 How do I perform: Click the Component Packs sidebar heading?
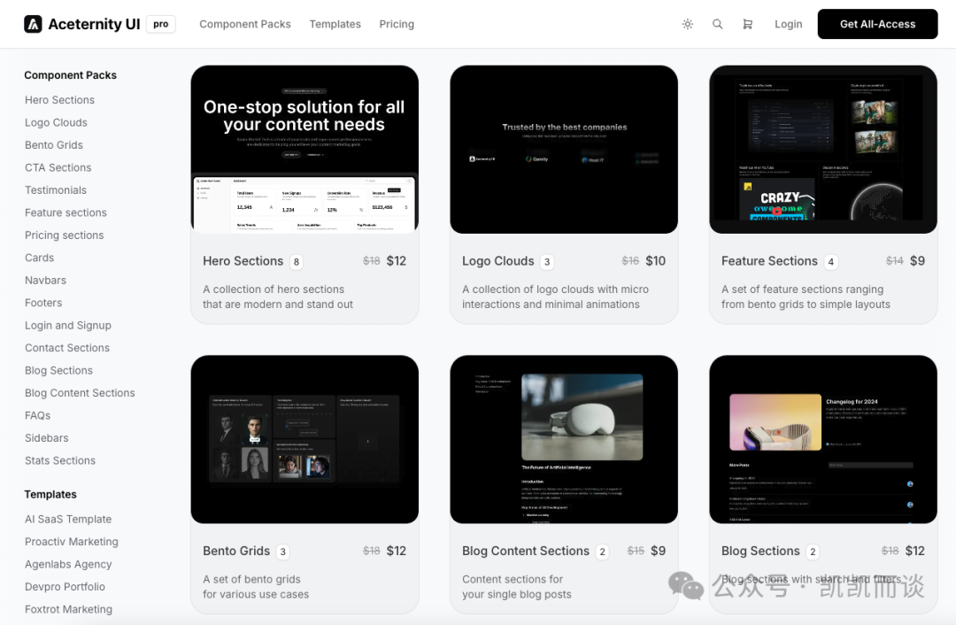[x=70, y=75]
